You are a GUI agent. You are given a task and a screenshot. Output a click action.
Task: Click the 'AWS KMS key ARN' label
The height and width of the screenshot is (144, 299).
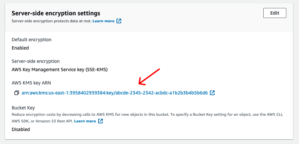(x=31, y=83)
